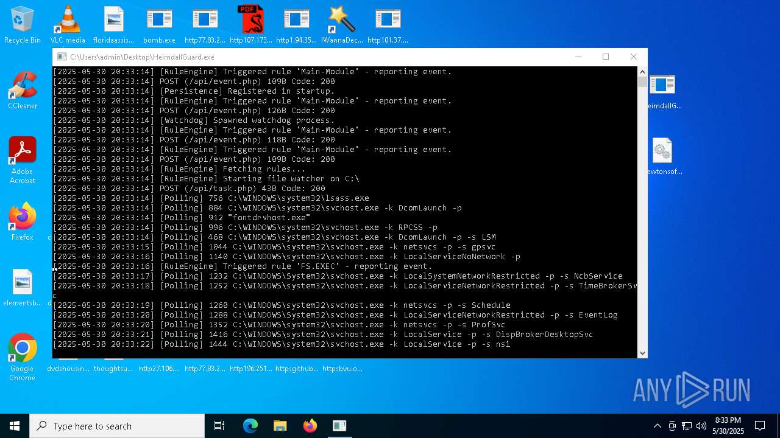The height and width of the screenshot is (438, 780).
Task: Open the CCleaner shortcut
Action: pyautogui.click(x=23, y=91)
